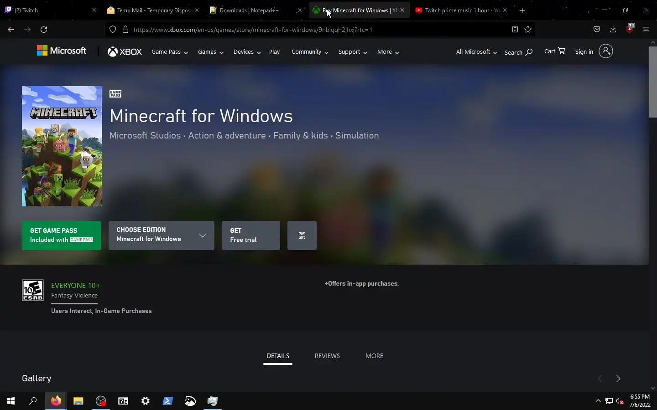The height and width of the screenshot is (410, 657).
Task: Expand the Community menu
Action: [x=310, y=52]
